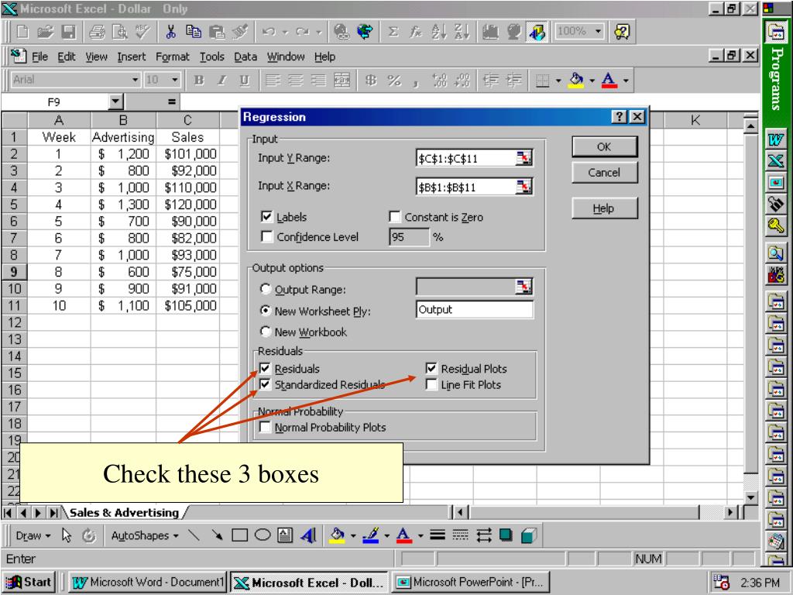Click the Spelling check icon

142,32
